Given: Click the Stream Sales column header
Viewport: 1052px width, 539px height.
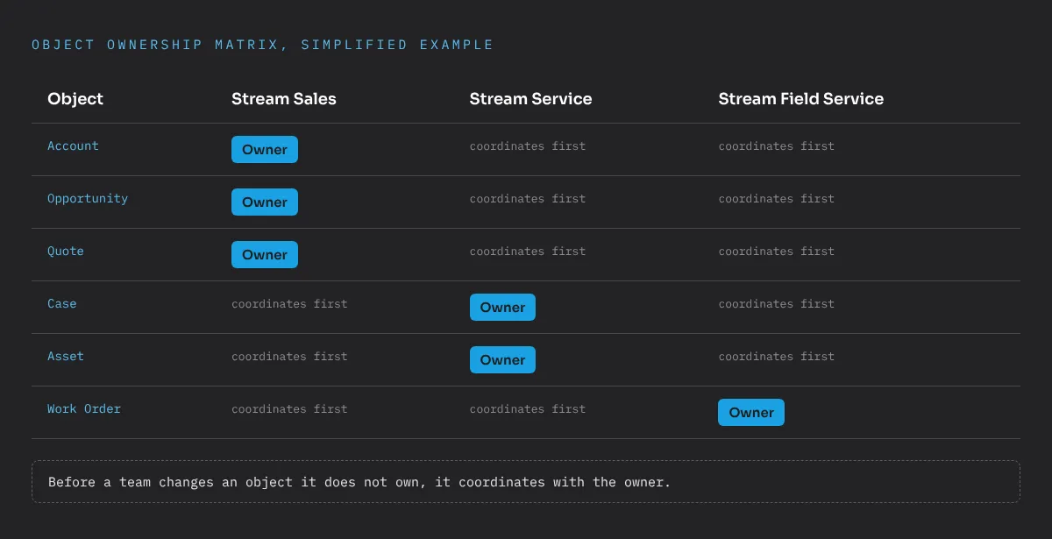Looking at the screenshot, I should pyautogui.click(x=284, y=99).
